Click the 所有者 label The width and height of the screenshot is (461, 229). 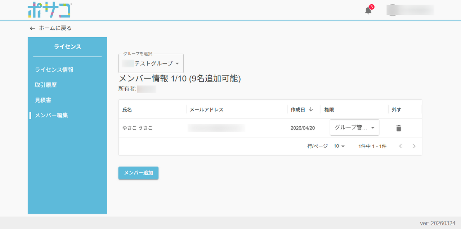(127, 89)
